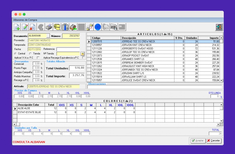Click the Recargo a P.C field
The height and width of the screenshot is (154, 235).
[36, 80]
